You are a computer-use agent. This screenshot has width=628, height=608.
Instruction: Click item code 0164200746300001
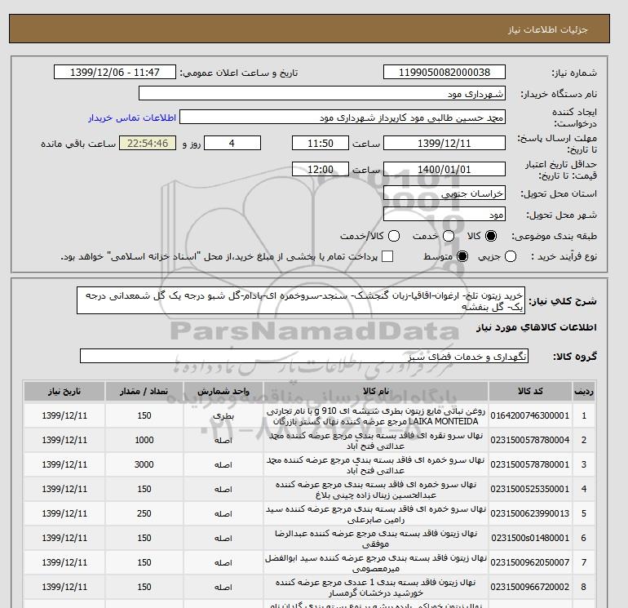click(530, 415)
